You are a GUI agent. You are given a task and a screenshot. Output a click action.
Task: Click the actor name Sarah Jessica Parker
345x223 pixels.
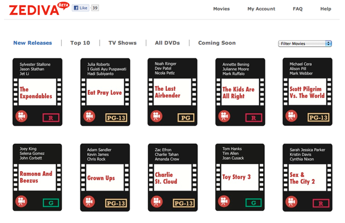(x=307, y=150)
